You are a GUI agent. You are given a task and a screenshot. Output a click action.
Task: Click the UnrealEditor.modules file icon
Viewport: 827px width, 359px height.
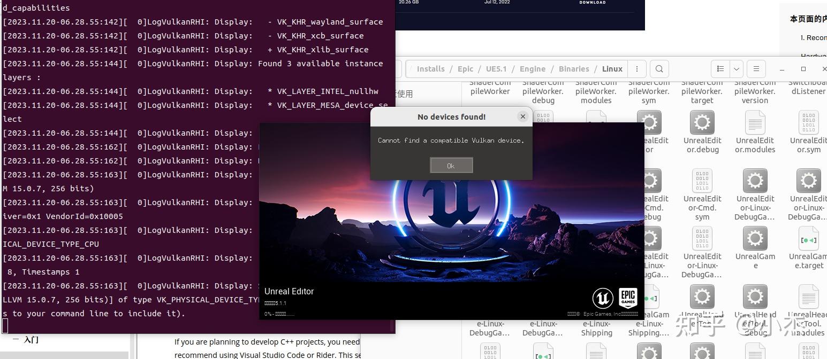click(755, 122)
